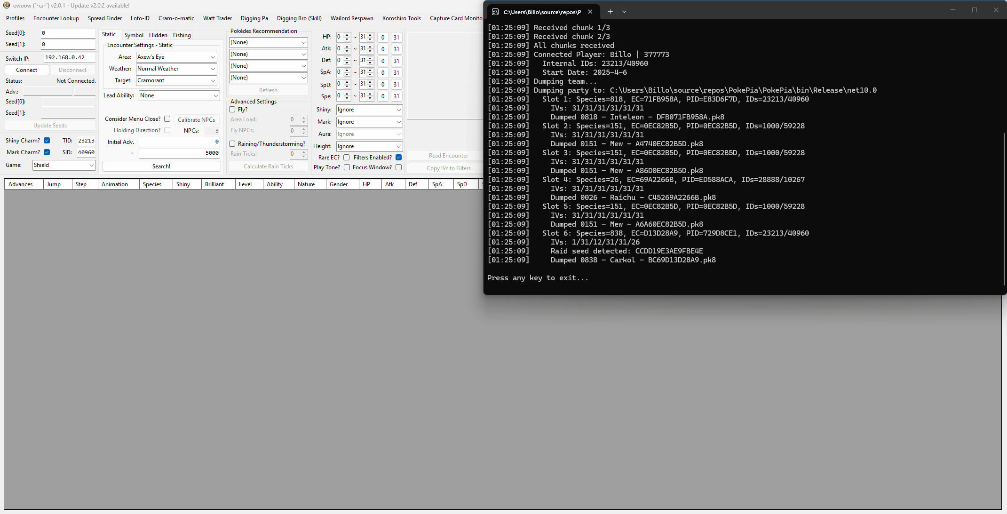Open the Capture Card Monitor menu

[x=456, y=18]
